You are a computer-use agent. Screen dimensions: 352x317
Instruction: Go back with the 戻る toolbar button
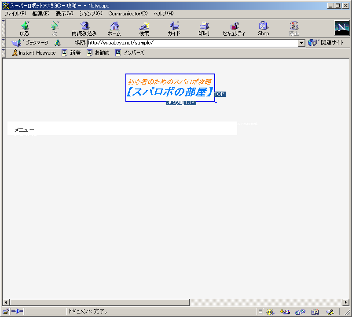24,29
